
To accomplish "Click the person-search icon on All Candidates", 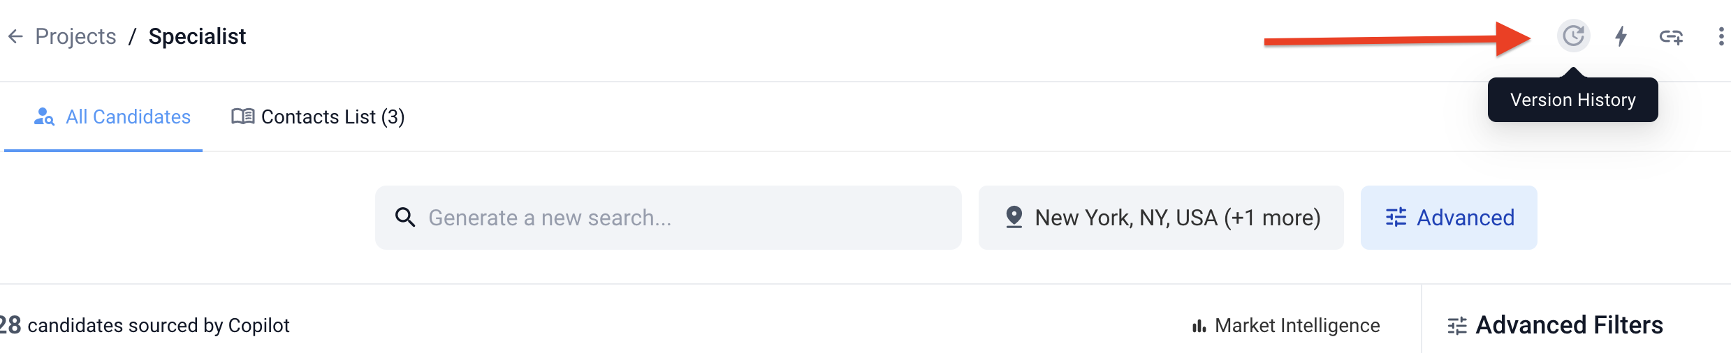I will coord(44,117).
